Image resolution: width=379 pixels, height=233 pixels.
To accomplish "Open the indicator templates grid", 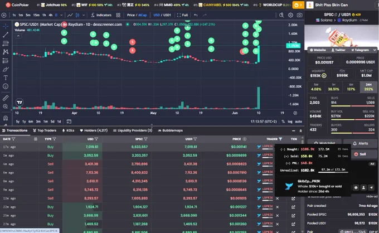I will point(118,15).
